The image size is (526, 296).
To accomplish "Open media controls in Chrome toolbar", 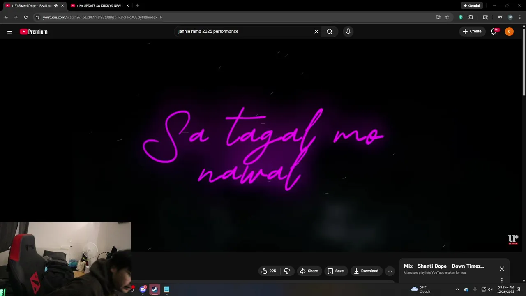I will pyautogui.click(x=500, y=17).
